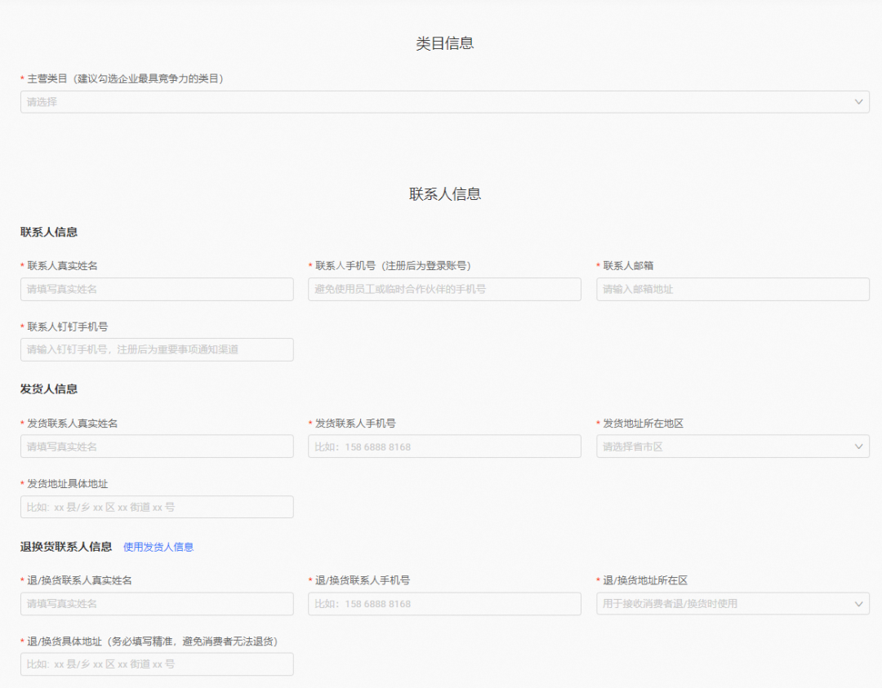Expand the 发货地址所在地区 province selector
Image resolution: width=882 pixels, height=688 pixels.
pyautogui.click(x=733, y=446)
